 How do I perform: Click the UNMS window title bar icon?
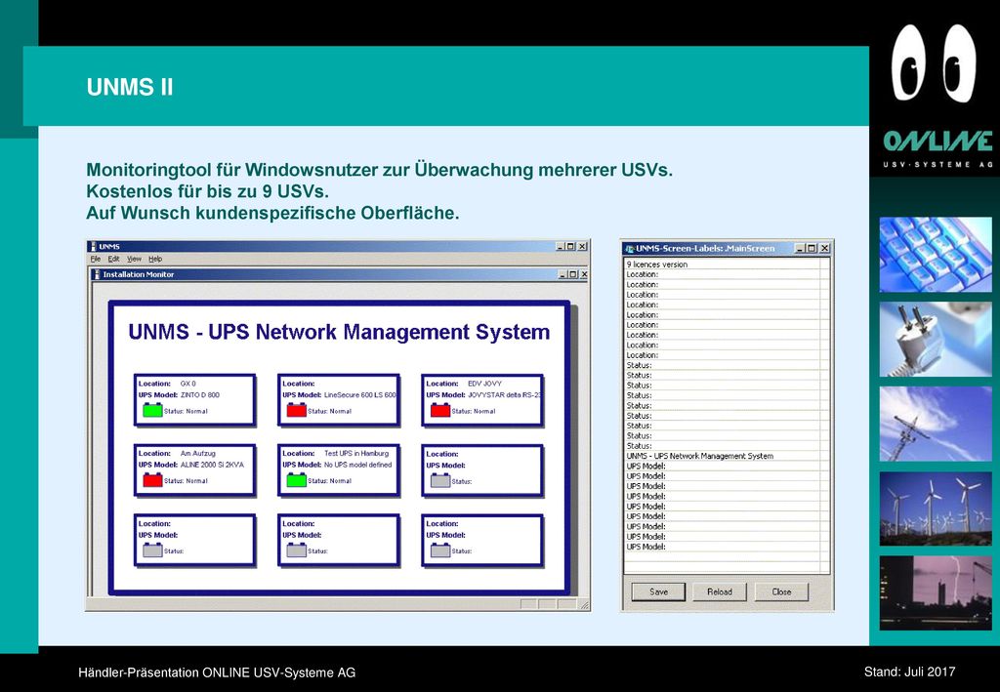pos(93,247)
